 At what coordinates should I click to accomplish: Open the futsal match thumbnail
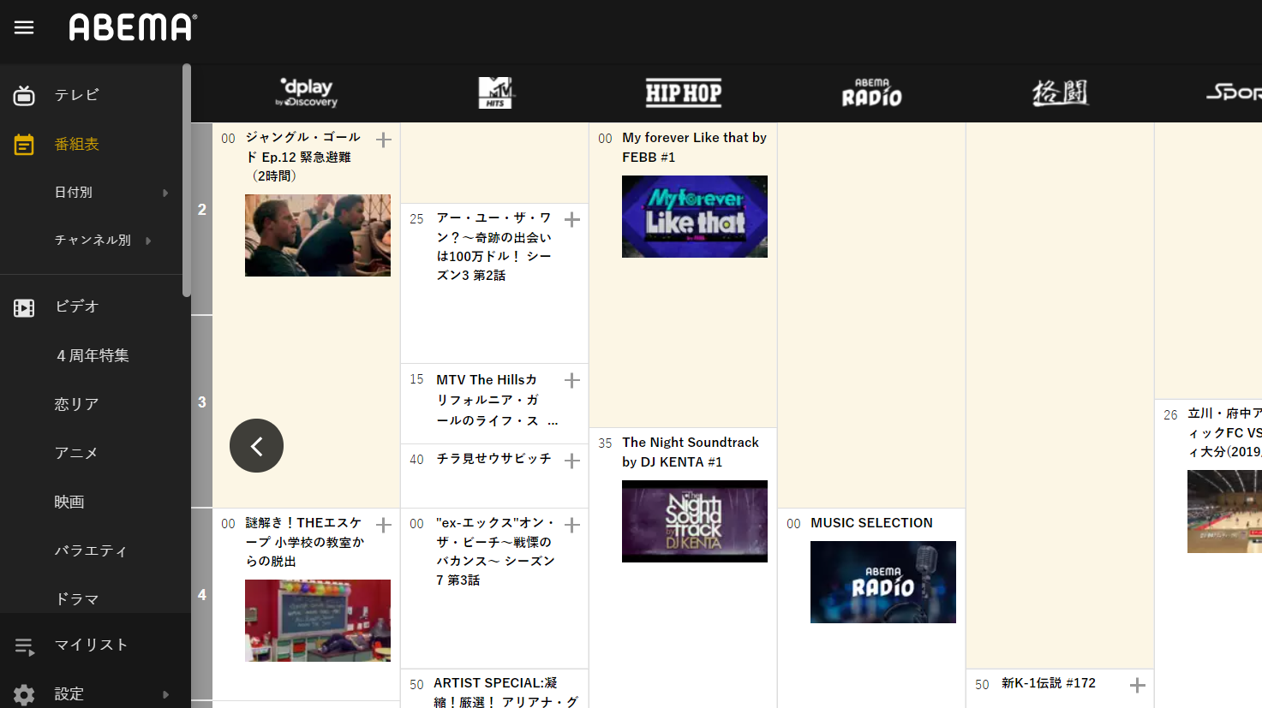coord(1224,512)
